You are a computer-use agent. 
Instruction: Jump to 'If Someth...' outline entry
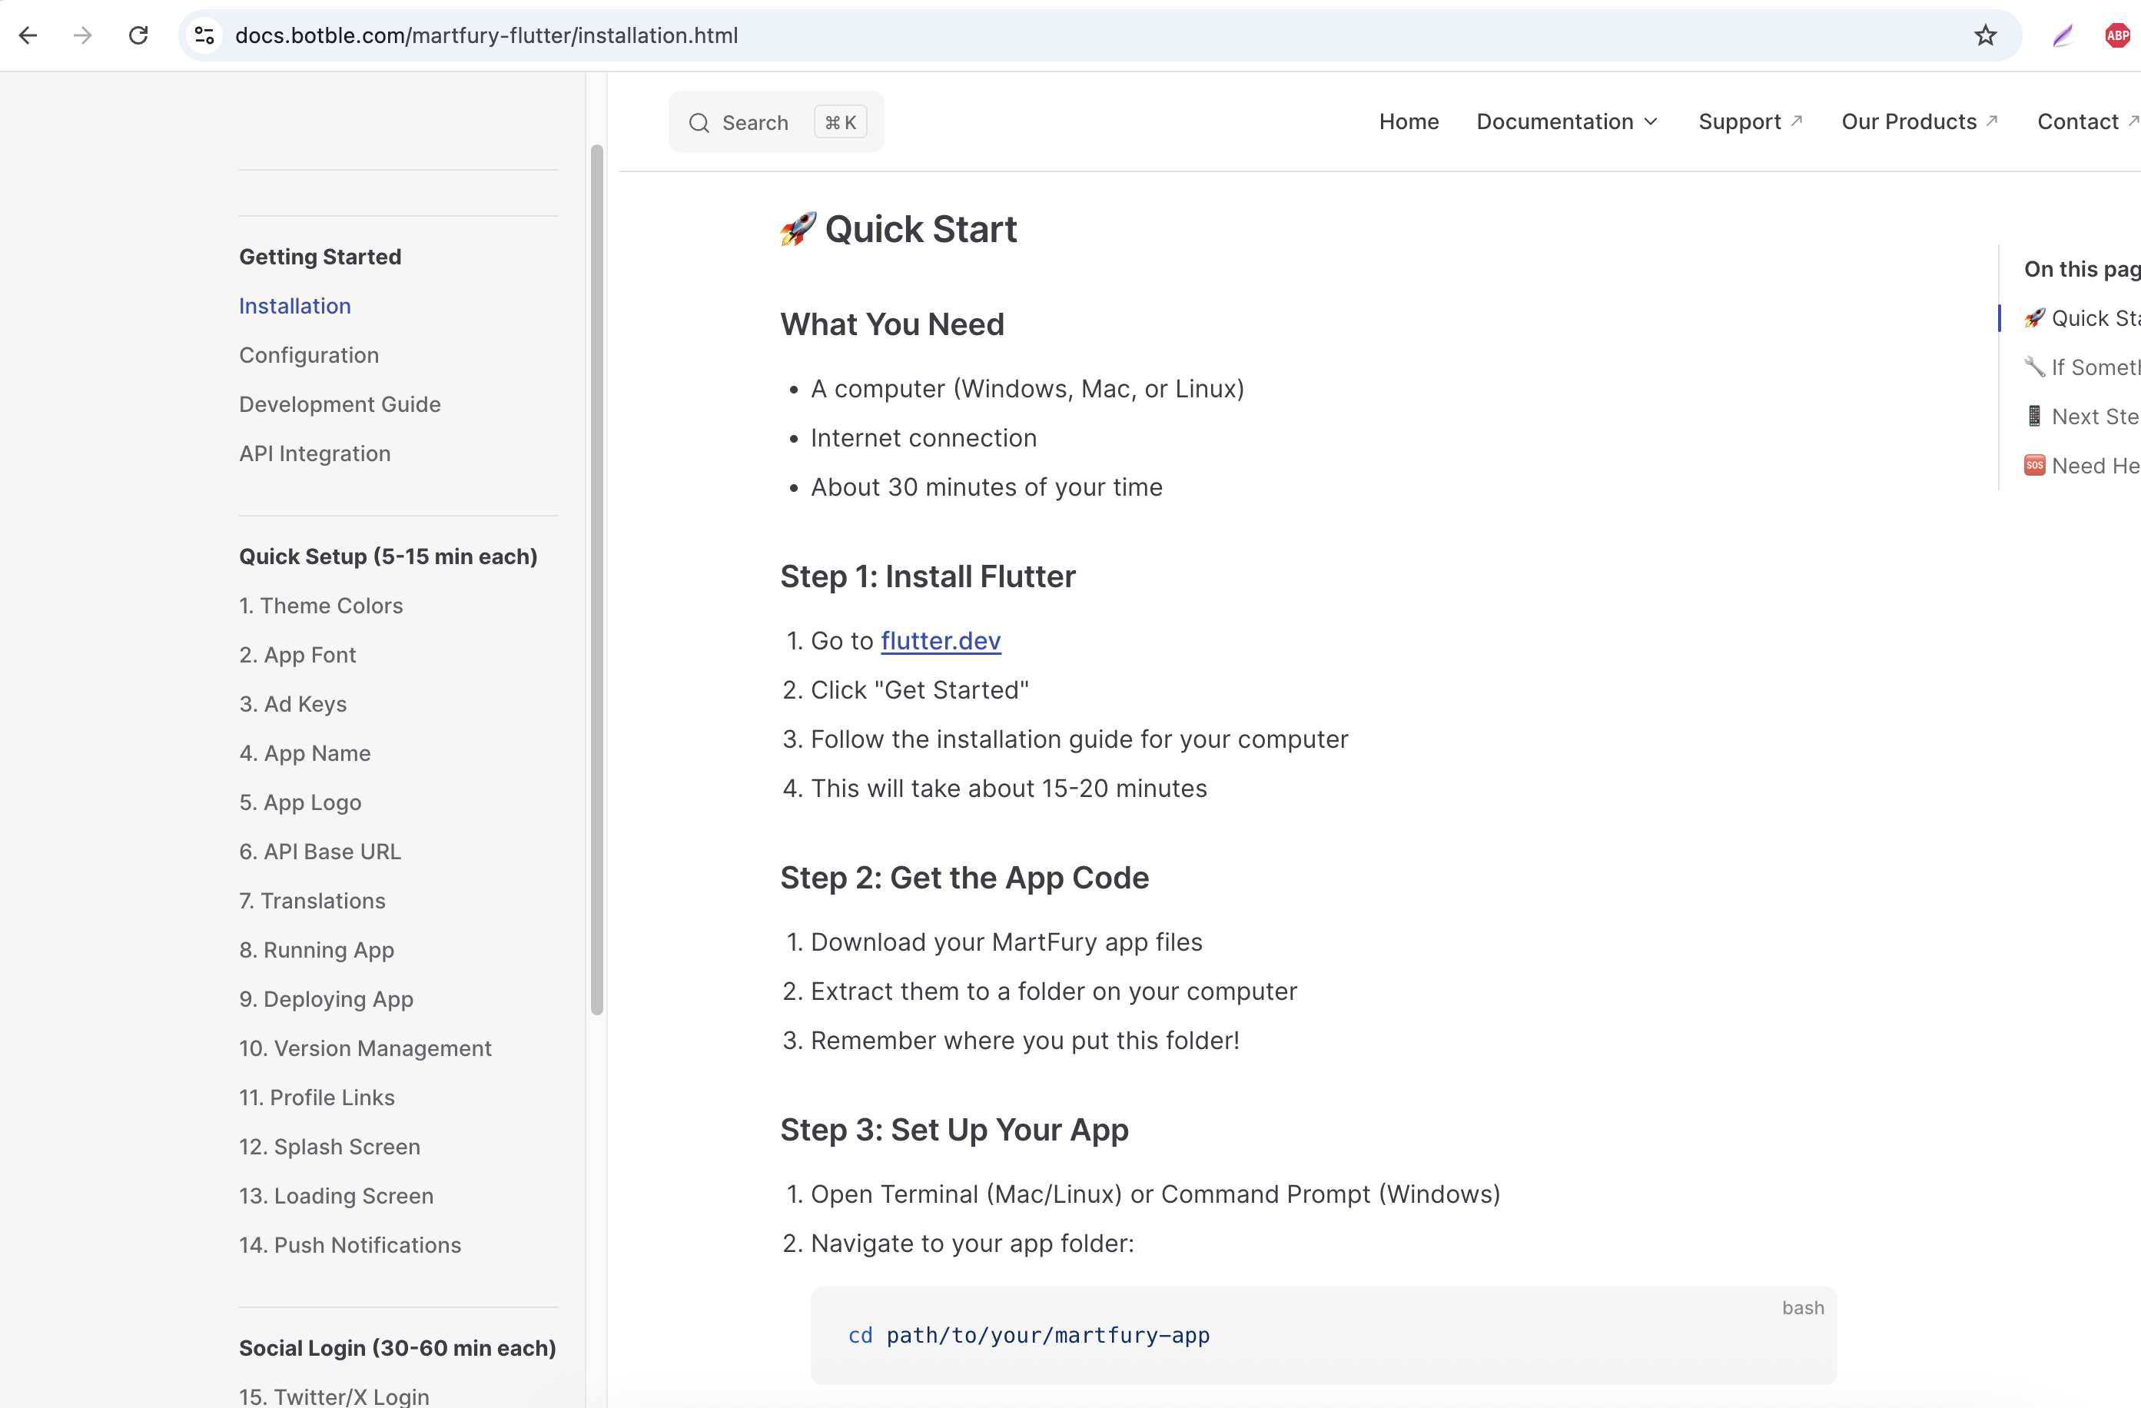pyautogui.click(x=2082, y=367)
